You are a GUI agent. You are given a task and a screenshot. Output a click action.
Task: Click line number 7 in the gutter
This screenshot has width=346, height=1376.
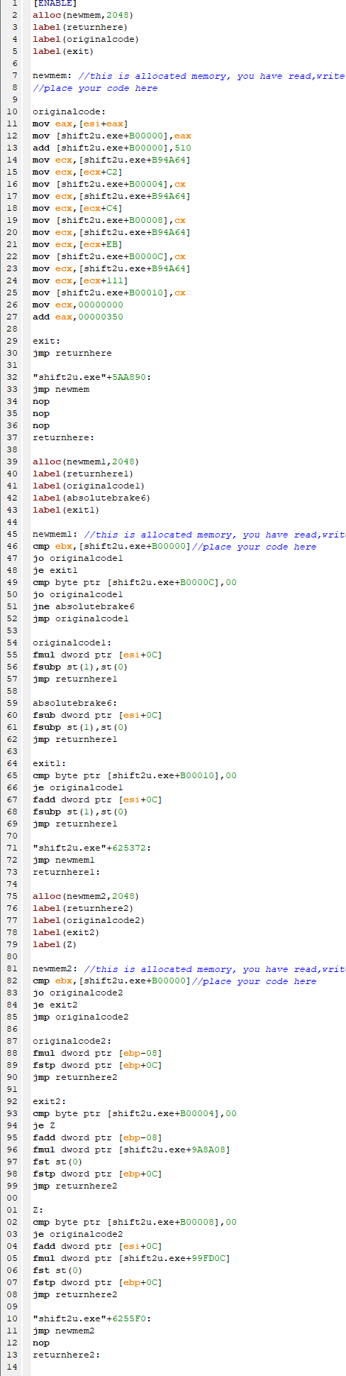(x=14, y=75)
